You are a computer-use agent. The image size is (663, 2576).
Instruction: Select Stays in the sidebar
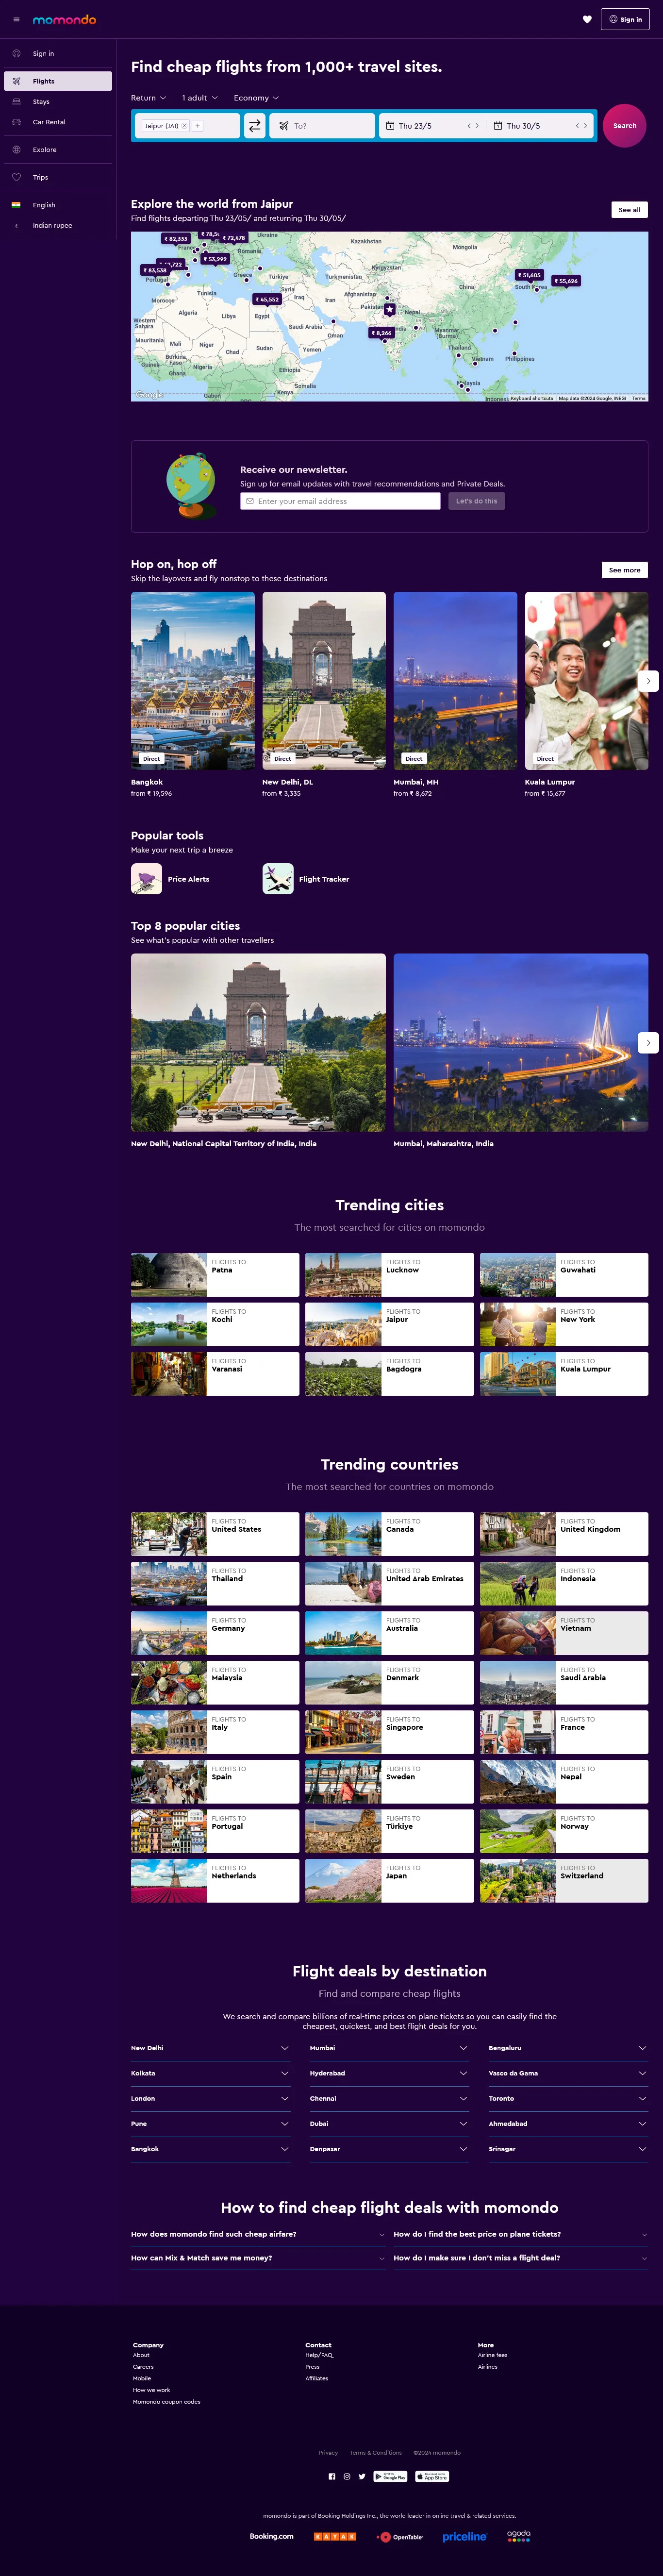58,102
